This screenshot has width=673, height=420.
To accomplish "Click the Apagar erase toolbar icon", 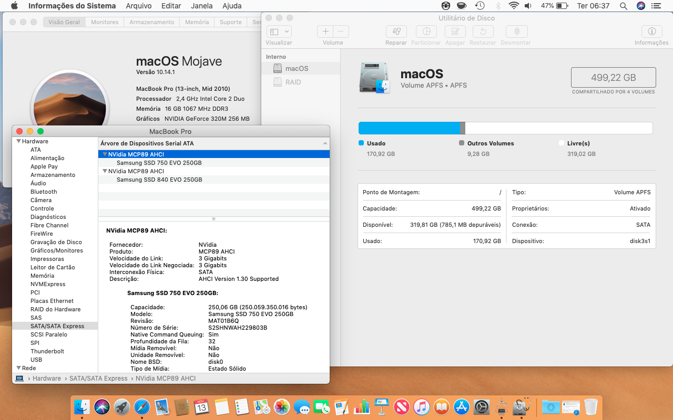I will (x=455, y=31).
